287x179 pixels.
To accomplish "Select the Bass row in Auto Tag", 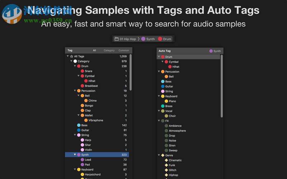I will point(189,82).
